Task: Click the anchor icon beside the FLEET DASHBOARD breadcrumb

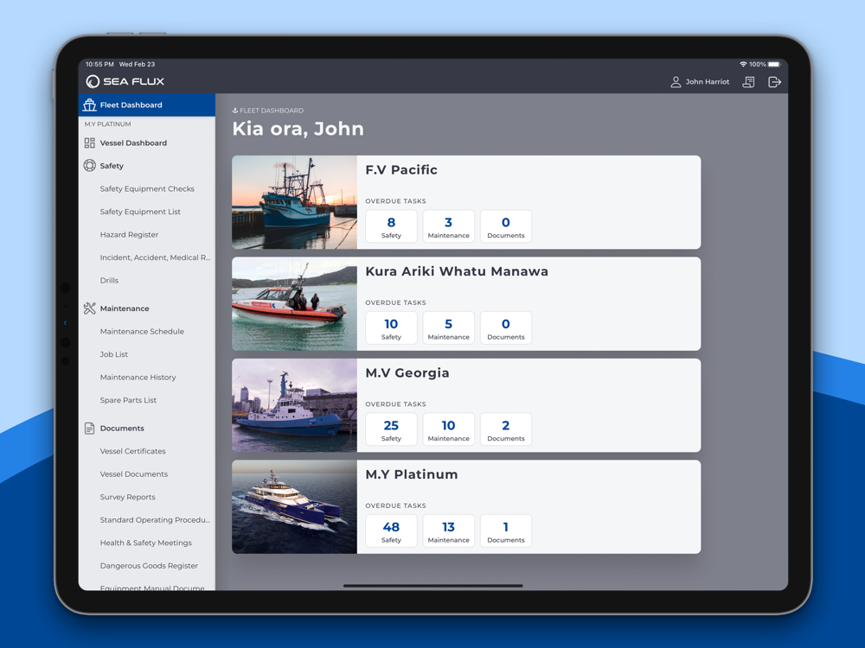Action: point(235,111)
